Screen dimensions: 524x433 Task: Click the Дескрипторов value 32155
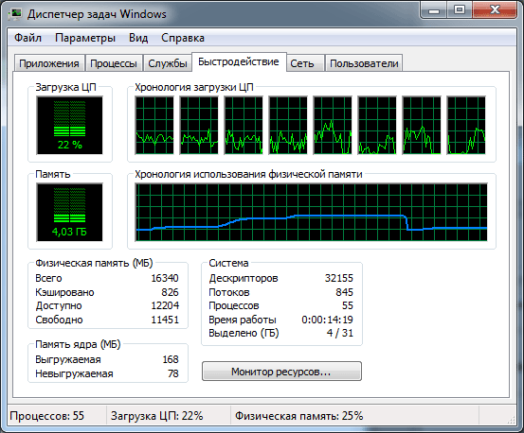click(339, 278)
